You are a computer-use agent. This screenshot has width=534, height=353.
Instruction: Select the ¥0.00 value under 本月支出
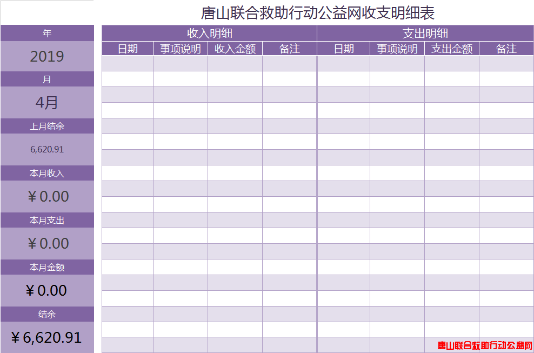[48, 243]
